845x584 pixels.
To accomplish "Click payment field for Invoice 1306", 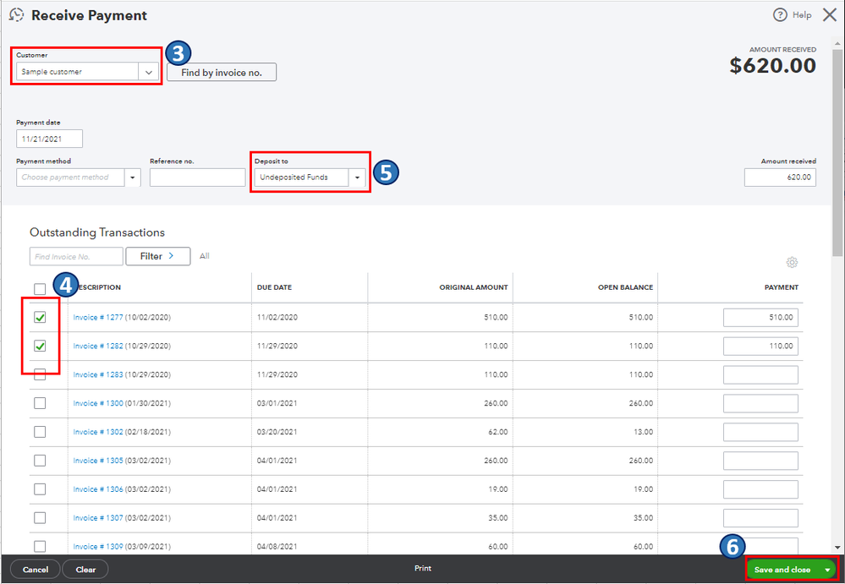I will (760, 489).
